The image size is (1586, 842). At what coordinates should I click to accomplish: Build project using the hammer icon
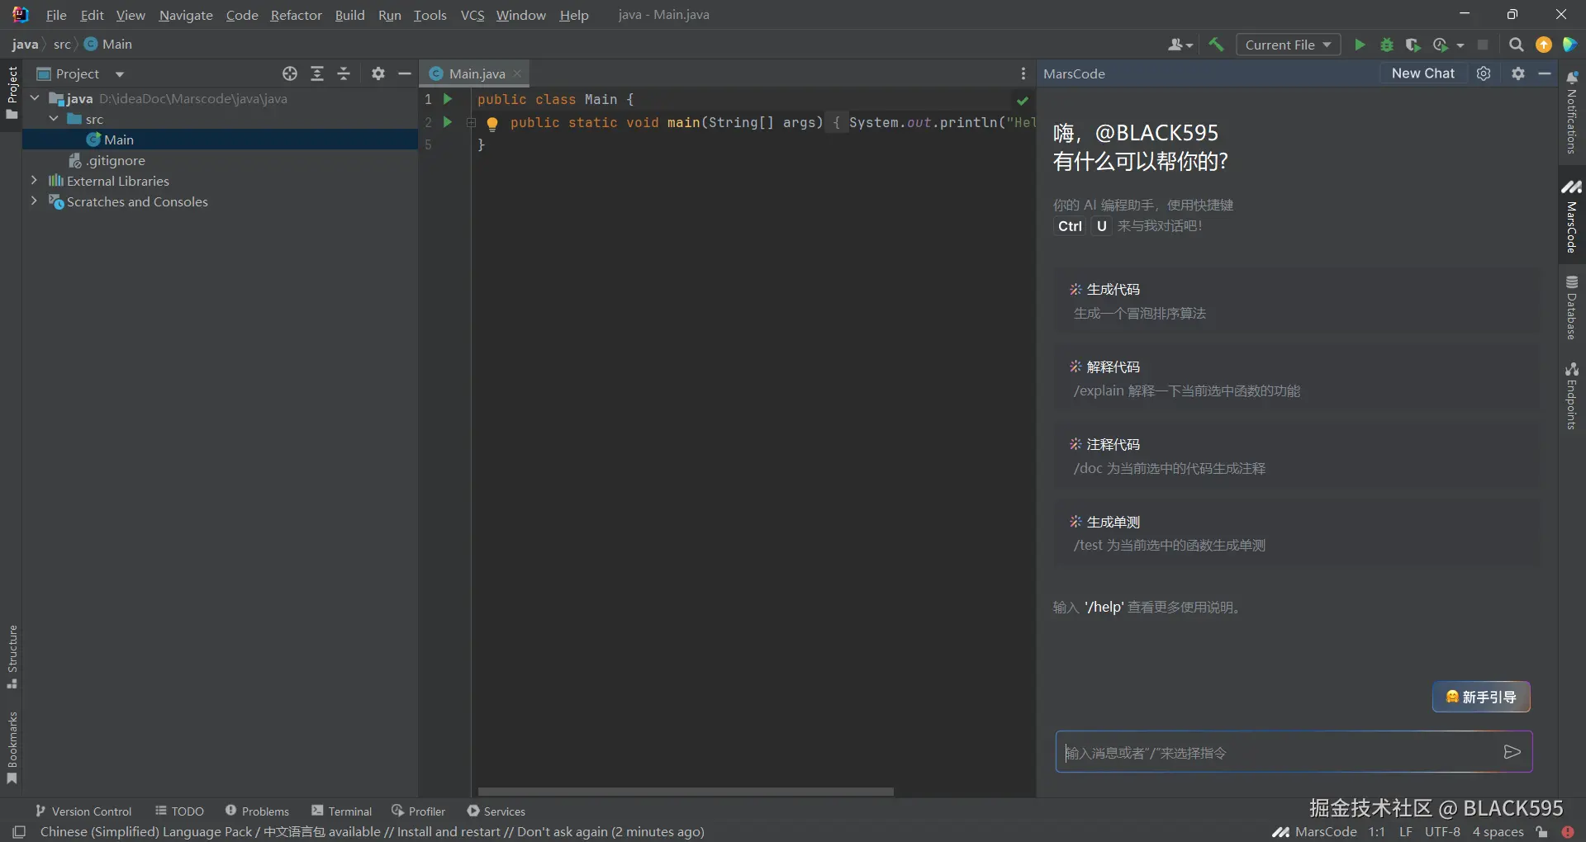point(1216,45)
